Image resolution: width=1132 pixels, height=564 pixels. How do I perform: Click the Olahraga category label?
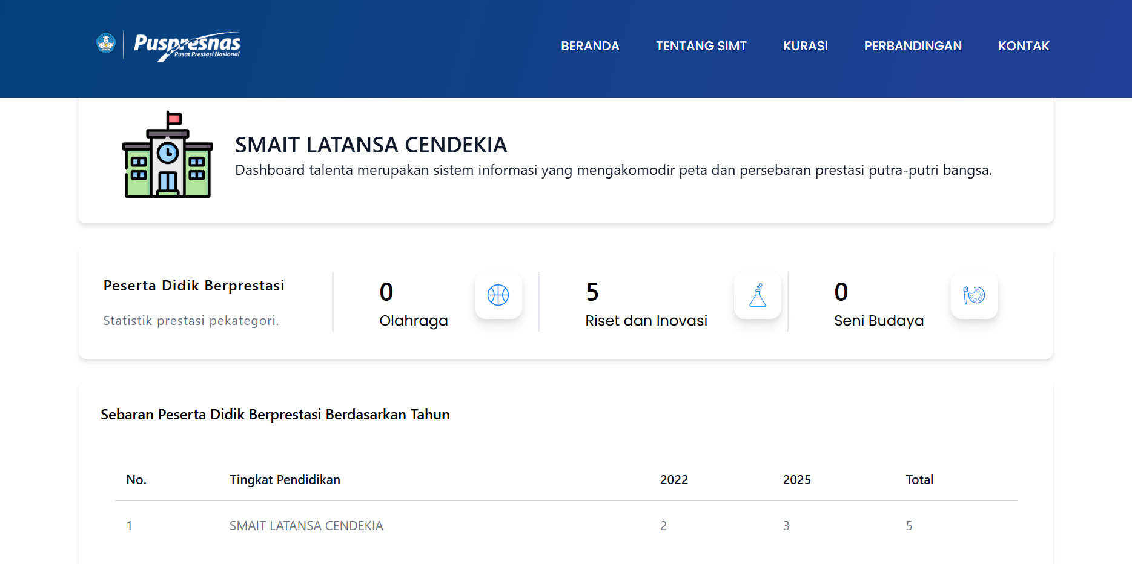point(413,321)
